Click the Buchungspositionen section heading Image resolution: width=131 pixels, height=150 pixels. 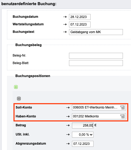tap(33, 76)
